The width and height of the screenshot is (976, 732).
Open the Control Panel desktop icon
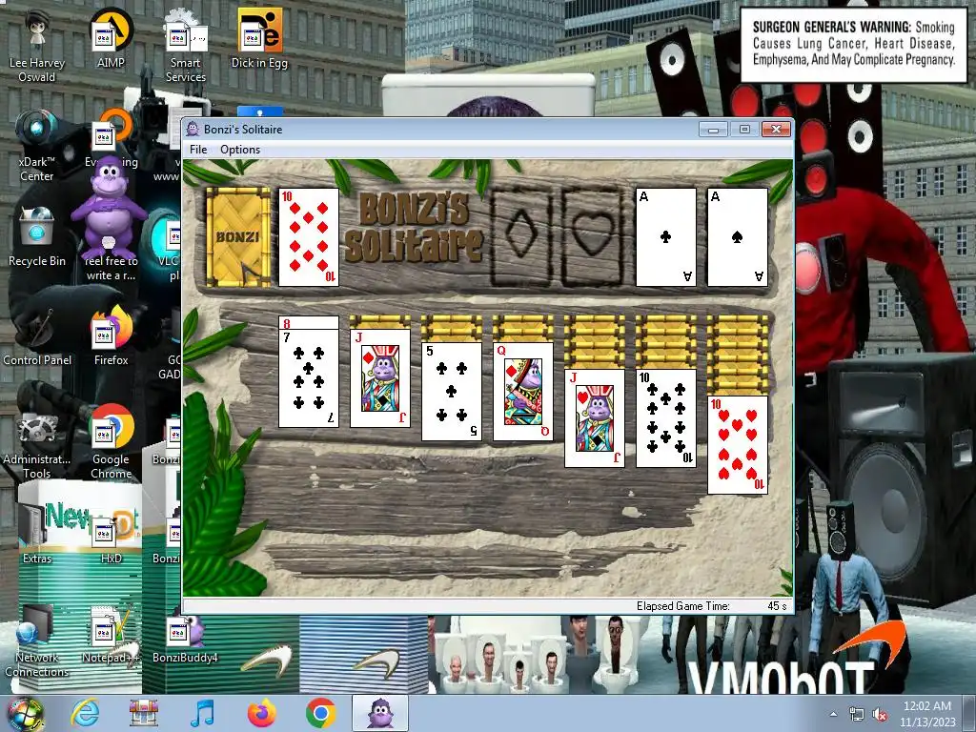pos(37,336)
